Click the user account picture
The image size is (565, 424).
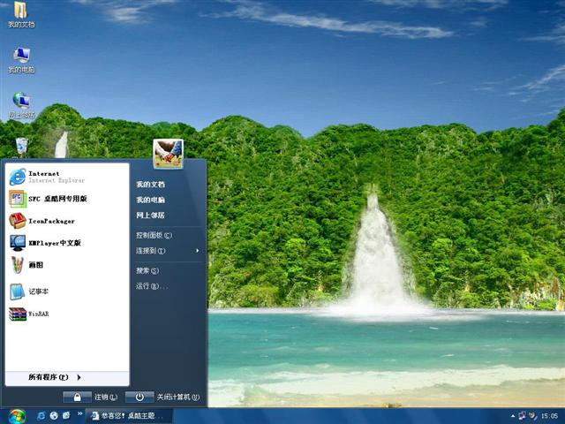tap(169, 154)
